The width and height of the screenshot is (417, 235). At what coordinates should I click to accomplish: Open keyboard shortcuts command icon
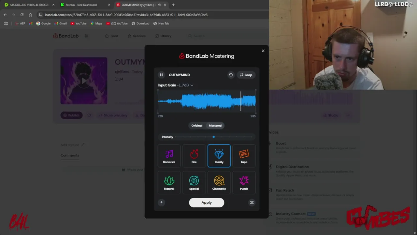click(x=252, y=203)
